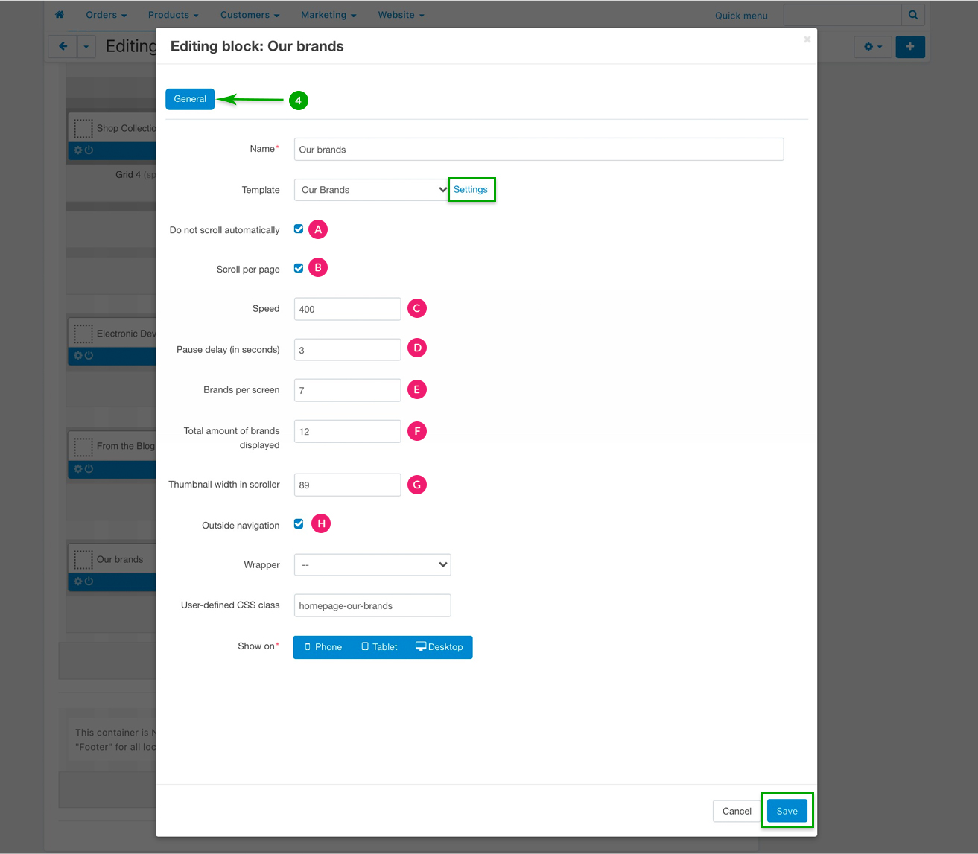This screenshot has width=978, height=854.
Task: Close the Editing block dialog with X
Action: tap(807, 39)
